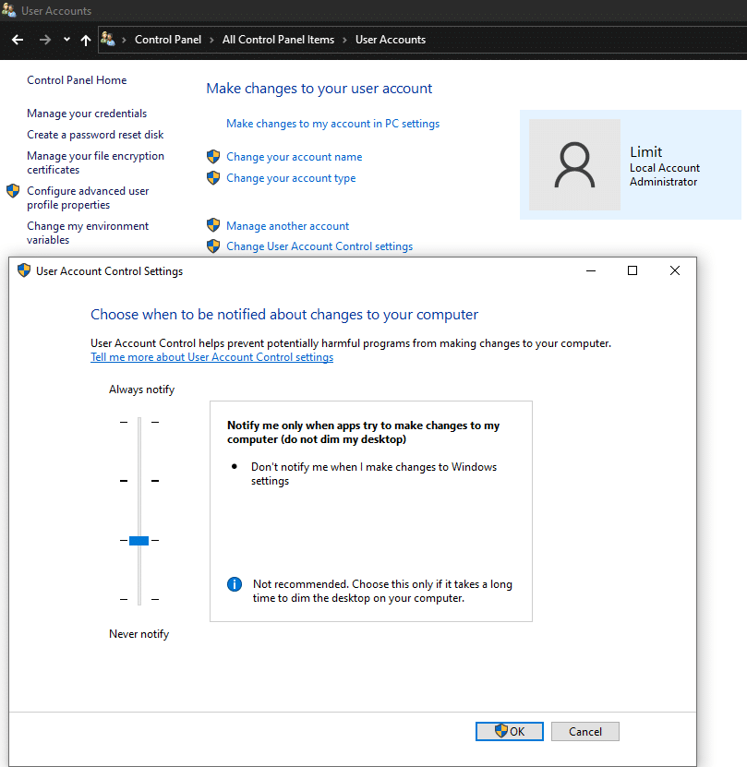Click shield icon beside Change your account name
The image size is (747, 767).
point(213,157)
